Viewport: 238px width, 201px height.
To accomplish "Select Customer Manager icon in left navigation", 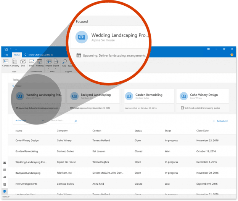I will tap(5, 192).
